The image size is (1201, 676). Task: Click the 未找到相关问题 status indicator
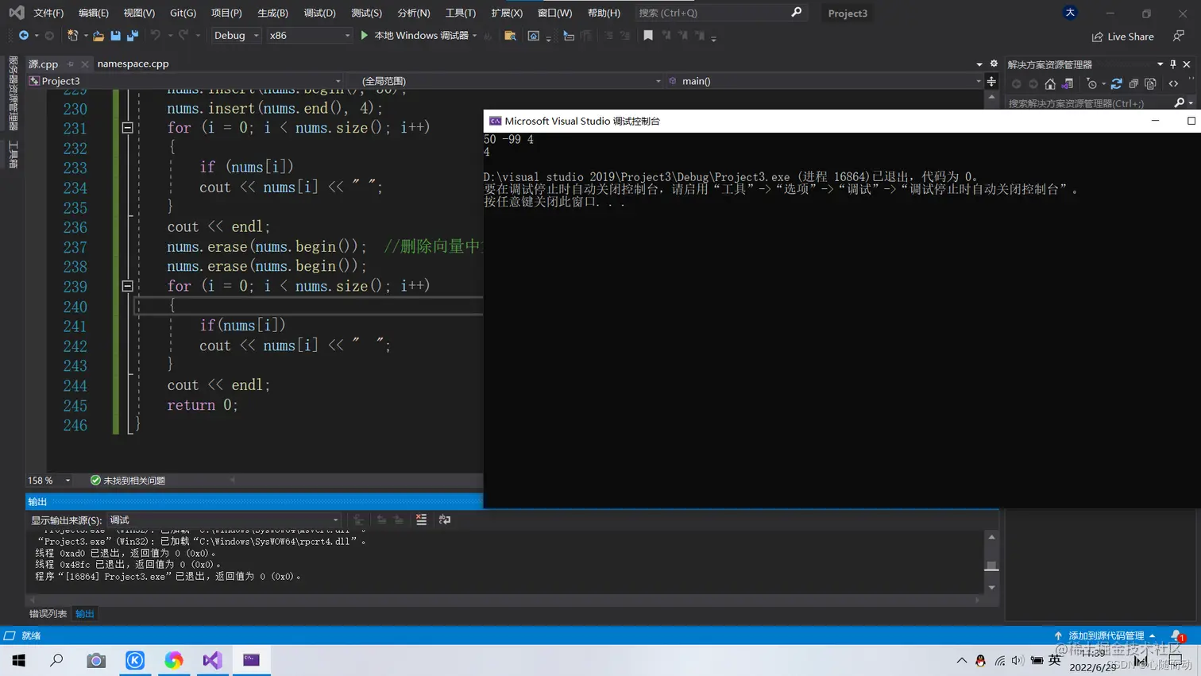point(128,481)
